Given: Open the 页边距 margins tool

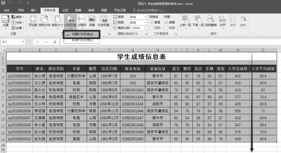Looking at the screenshot, I should click(33, 22).
